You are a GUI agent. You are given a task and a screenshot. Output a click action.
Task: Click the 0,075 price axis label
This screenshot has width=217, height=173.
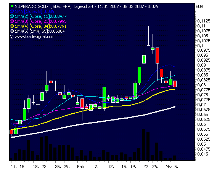(x=203, y=95)
